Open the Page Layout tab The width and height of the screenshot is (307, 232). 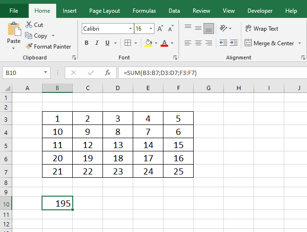click(104, 10)
